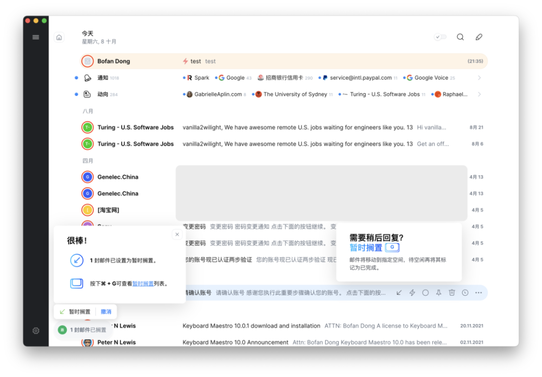Select Turing - U.S. Software Jobs chip in 动向
The width and height of the screenshot is (542, 377).
click(x=382, y=94)
